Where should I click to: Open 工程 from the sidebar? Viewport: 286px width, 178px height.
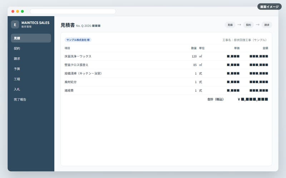pyautogui.click(x=31, y=79)
